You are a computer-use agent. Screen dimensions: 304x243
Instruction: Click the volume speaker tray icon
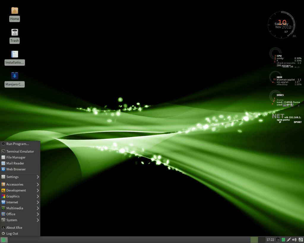(x=294, y=240)
